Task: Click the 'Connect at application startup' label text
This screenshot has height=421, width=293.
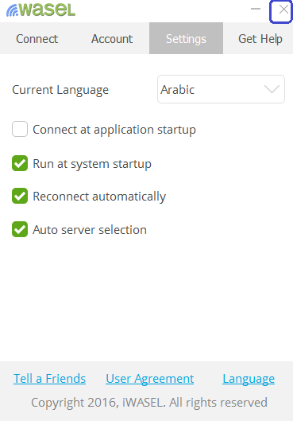Action: pyautogui.click(x=114, y=130)
